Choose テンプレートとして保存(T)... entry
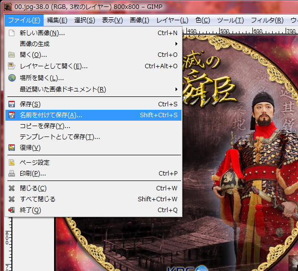Viewport: 298px width, 271px height. [x=94, y=136]
